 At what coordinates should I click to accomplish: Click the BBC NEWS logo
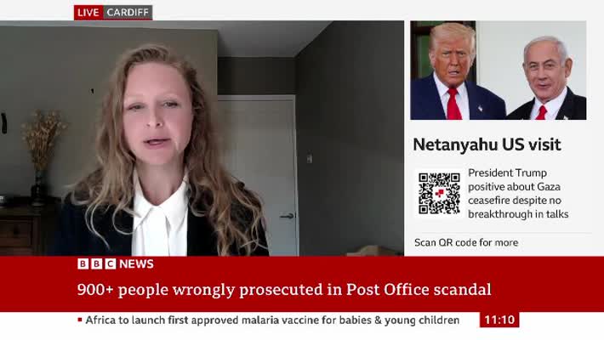116,263
